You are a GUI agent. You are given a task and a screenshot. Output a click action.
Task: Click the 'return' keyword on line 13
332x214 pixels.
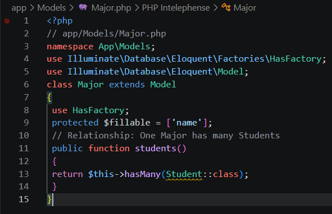(x=67, y=174)
